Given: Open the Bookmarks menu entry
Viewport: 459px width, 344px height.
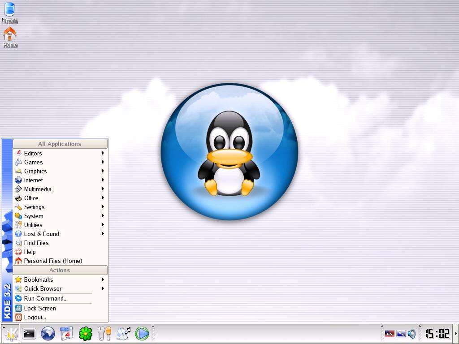Looking at the screenshot, I should [x=61, y=279].
